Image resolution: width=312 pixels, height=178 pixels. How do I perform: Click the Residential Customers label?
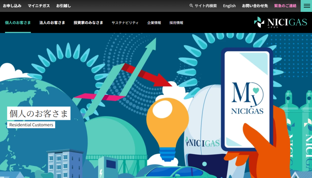[31, 125]
